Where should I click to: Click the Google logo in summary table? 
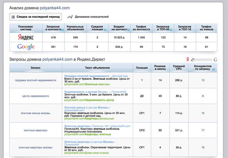point(26,47)
